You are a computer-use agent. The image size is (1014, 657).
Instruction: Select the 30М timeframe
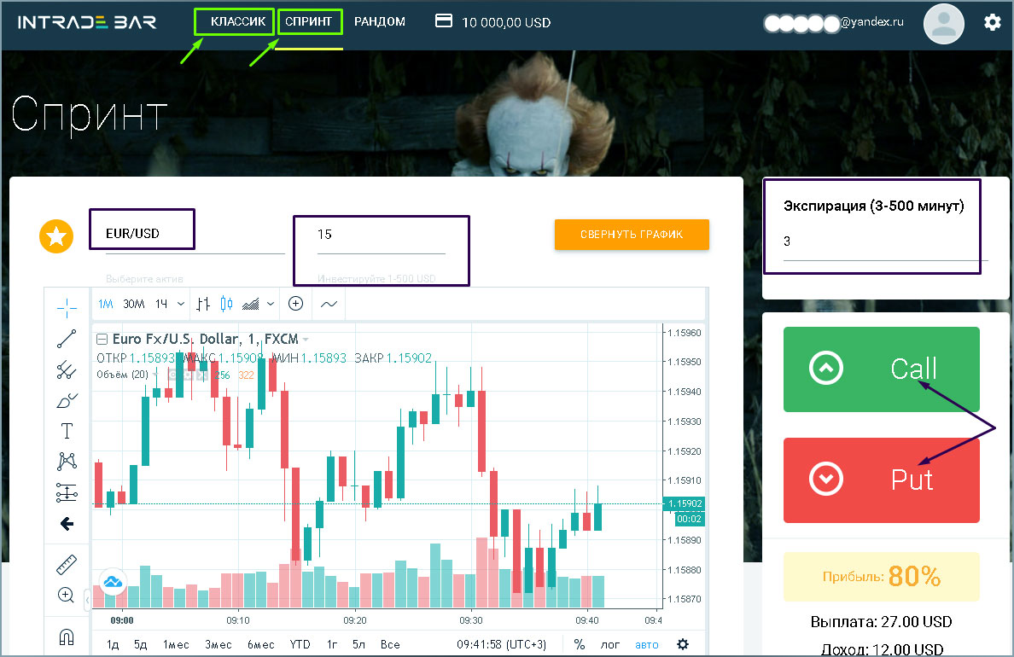tap(134, 304)
